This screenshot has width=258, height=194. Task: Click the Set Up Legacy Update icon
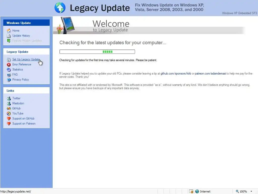click(9, 59)
